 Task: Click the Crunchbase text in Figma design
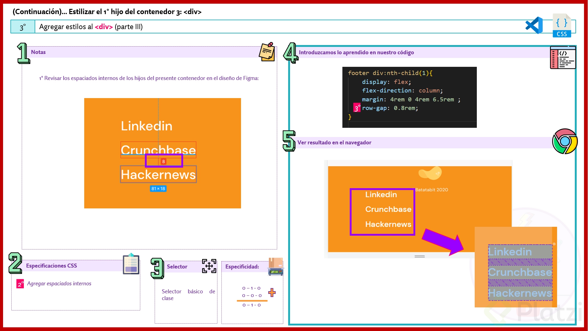158,150
